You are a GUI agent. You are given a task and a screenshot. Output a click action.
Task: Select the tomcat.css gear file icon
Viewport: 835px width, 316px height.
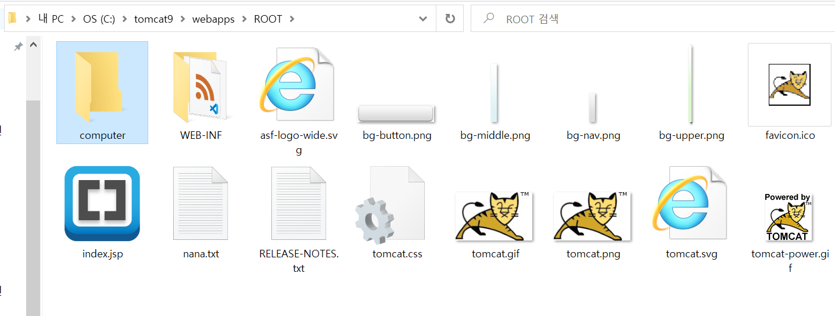[390, 204]
